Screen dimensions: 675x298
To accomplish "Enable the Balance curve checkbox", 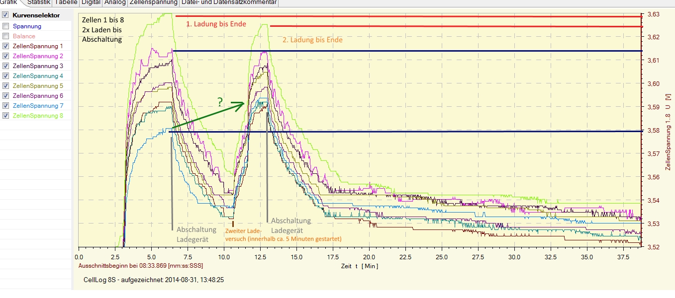I will click(5, 36).
